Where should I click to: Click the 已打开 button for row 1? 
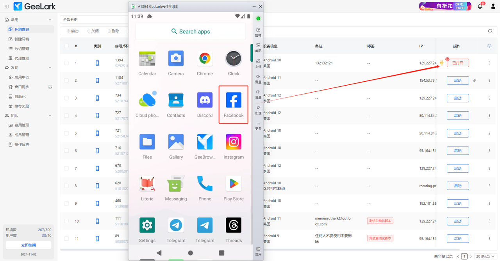pyautogui.click(x=458, y=63)
